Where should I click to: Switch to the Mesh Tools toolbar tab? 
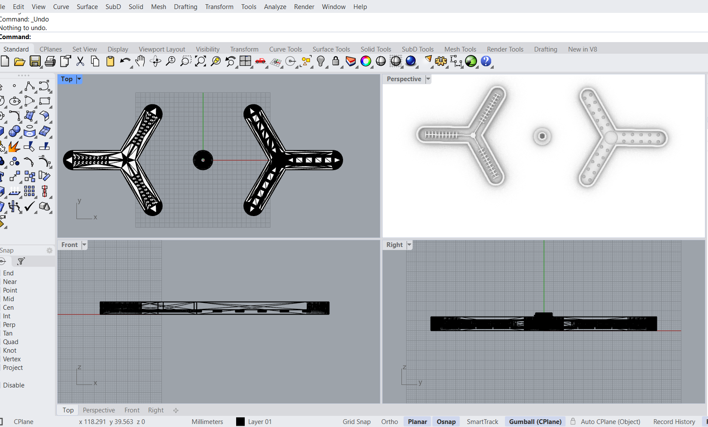tap(460, 49)
